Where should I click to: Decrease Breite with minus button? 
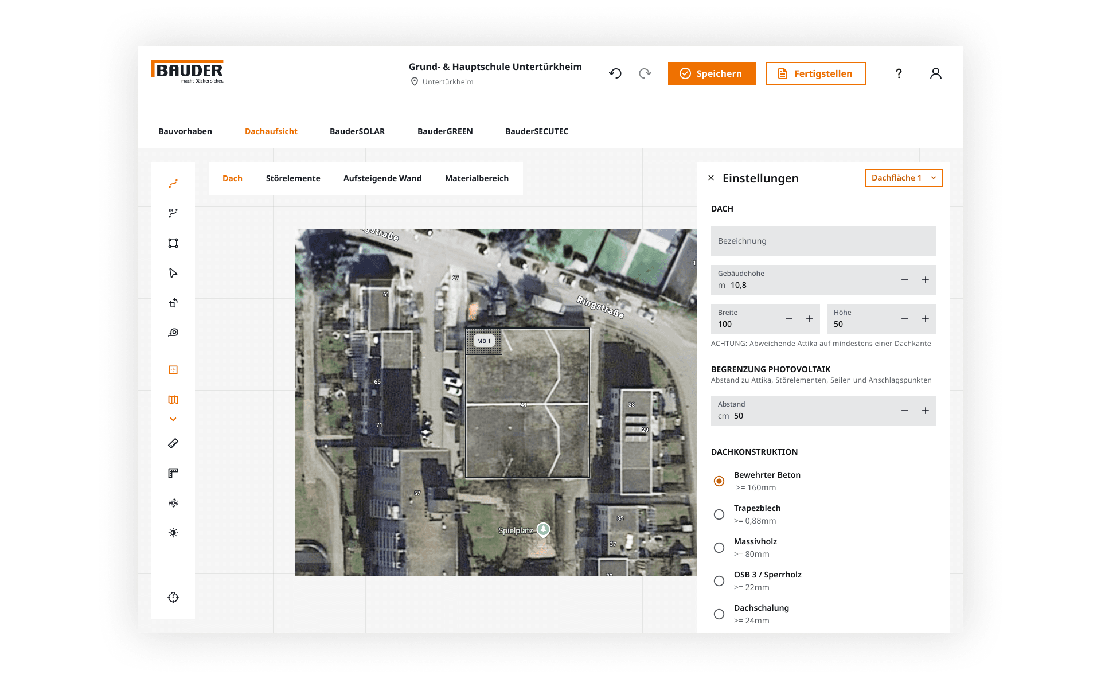tap(788, 319)
